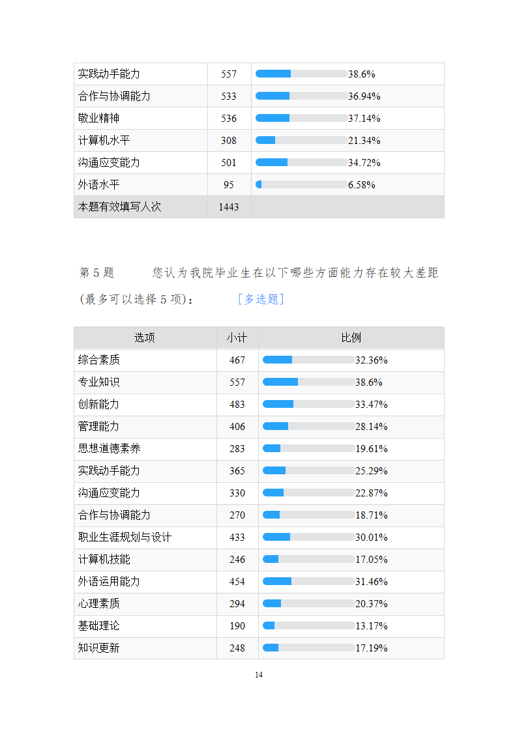
Task: Click the 外语水平 6.58% progress bar
Action: click(301, 184)
